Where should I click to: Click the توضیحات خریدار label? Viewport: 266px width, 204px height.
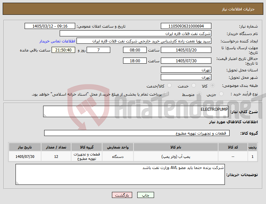[242, 174]
